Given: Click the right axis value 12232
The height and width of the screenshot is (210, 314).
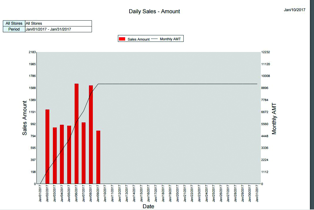Looking at the screenshot, I should 266,52.
